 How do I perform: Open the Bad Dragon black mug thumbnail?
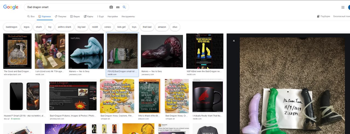pos(208,96)
